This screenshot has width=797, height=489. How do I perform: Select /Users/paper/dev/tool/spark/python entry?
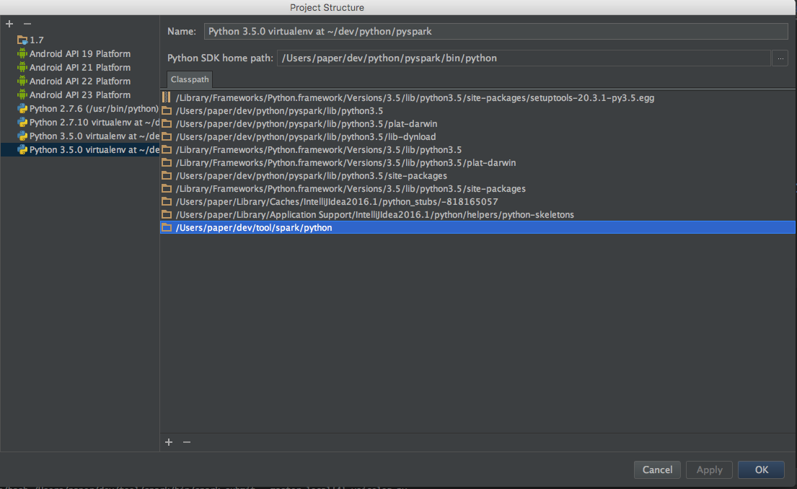[477, 227]
